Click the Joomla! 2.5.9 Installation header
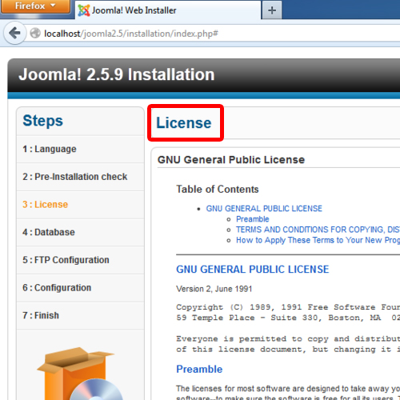 [117, 74]
